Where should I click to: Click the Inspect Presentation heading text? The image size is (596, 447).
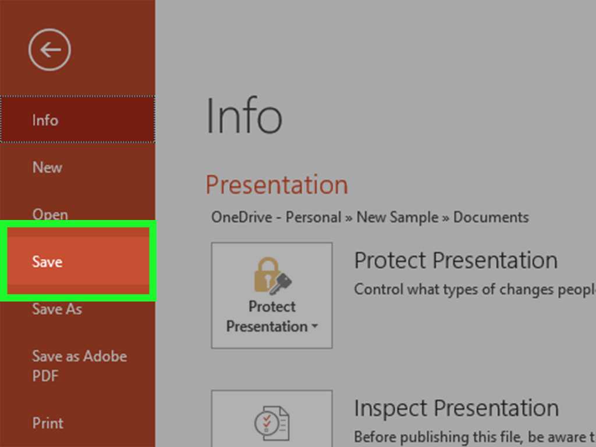coord(456,408)
